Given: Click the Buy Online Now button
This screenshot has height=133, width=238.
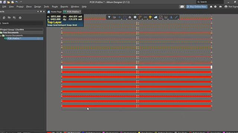Looking at the screenshot, I should click(197, 7).
